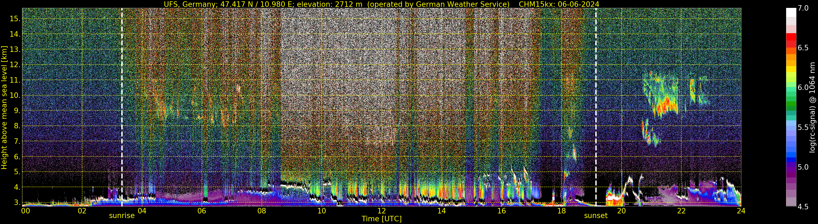This screenshot has width=818, height=224.
Task: Click the time tick label 10
Action: click(x=321, y=211)
